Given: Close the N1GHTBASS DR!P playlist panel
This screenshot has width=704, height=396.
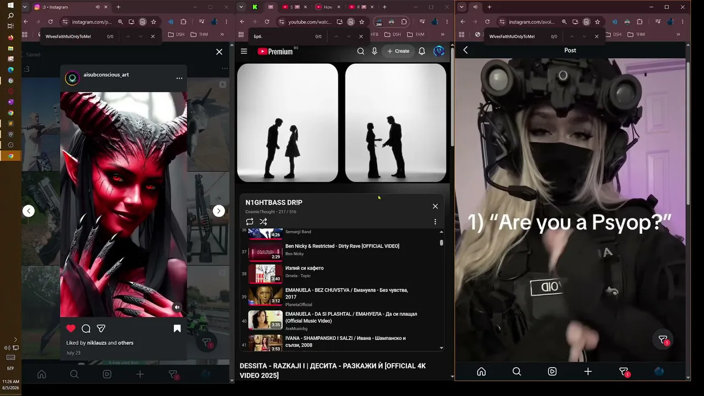Looking at the screenshot, I should click(x=435, y=206).
